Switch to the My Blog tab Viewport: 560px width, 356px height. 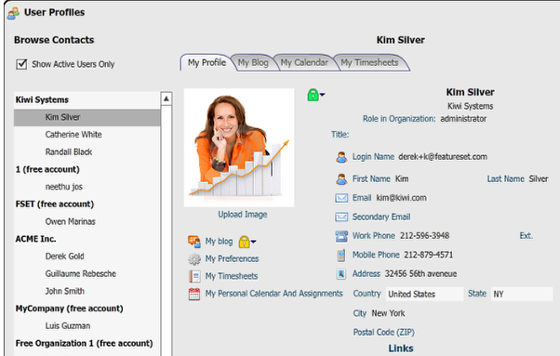[x=253, y=63]
